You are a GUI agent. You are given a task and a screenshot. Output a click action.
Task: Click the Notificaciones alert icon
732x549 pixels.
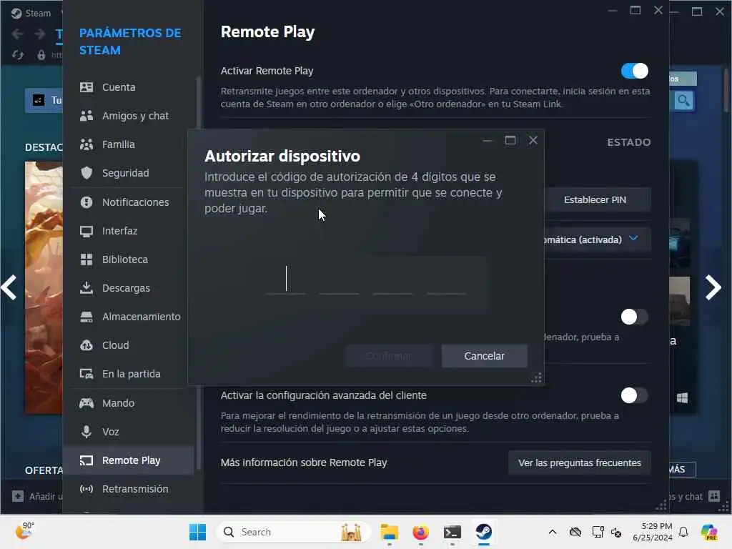point(86,202)
